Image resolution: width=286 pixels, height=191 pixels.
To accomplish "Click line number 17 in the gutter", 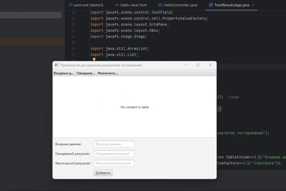I will coord(73,55).
